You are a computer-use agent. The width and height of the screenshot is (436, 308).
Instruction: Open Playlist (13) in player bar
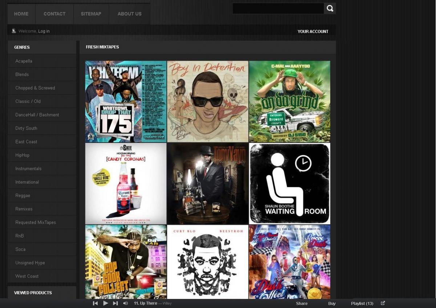tap(362, 303)
